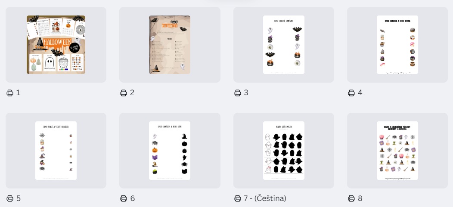This screenshot has height=207, width=453.
Task: Open page 5 thumbnail with spider web worksheet
Action: [56, 151]
